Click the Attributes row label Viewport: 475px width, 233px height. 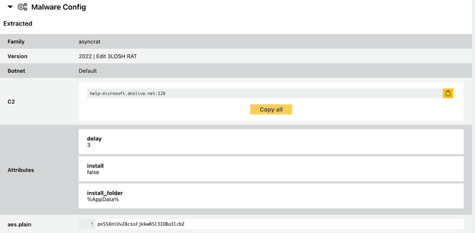(21, 170)
